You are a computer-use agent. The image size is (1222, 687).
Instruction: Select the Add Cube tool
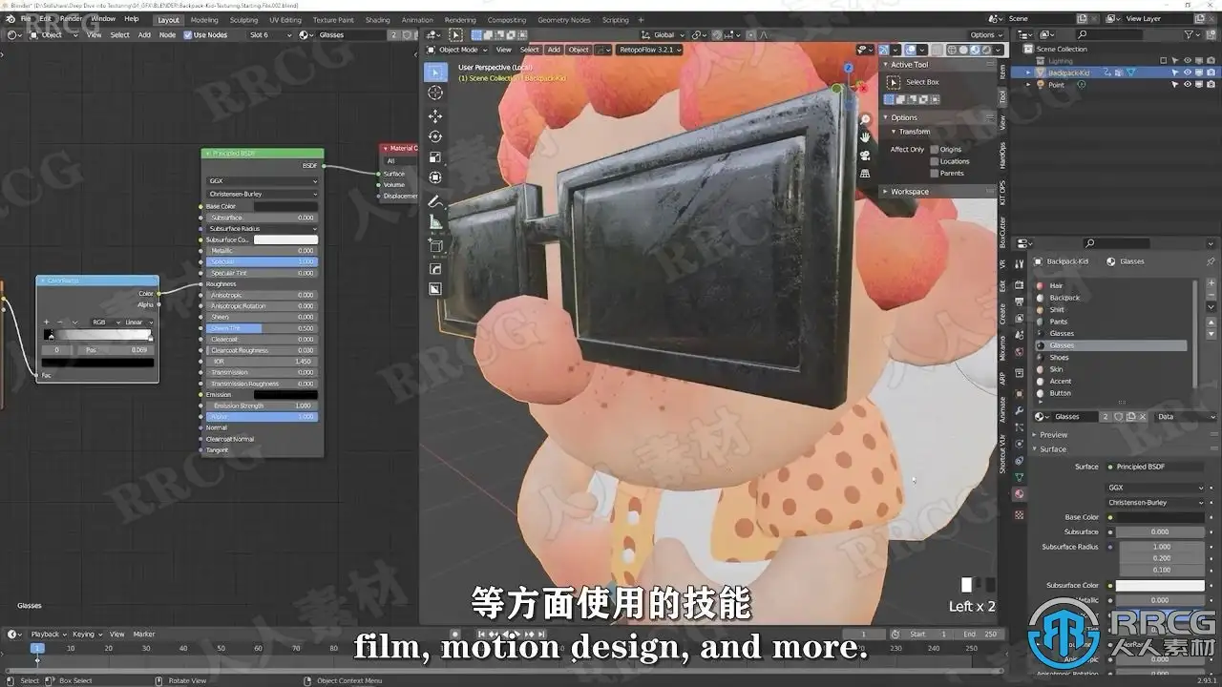point(435,245)
